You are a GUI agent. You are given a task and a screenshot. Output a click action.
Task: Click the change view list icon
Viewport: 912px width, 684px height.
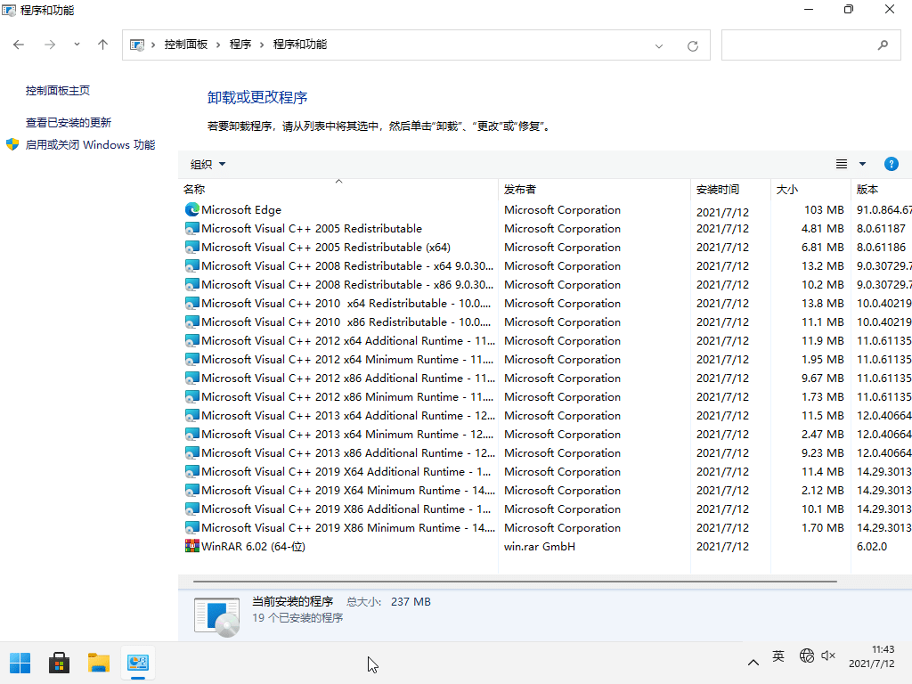(x=841, y=164)
